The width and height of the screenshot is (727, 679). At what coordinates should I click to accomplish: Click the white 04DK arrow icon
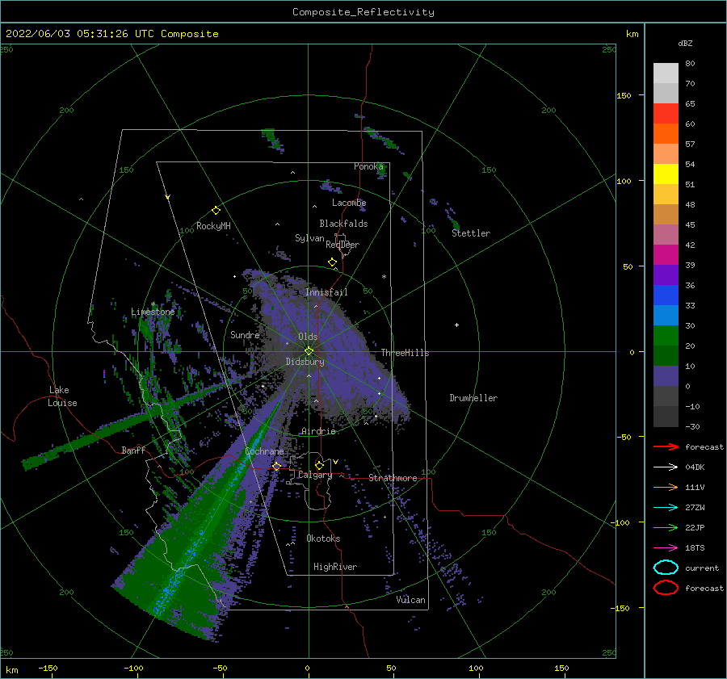tap(666, 467)
